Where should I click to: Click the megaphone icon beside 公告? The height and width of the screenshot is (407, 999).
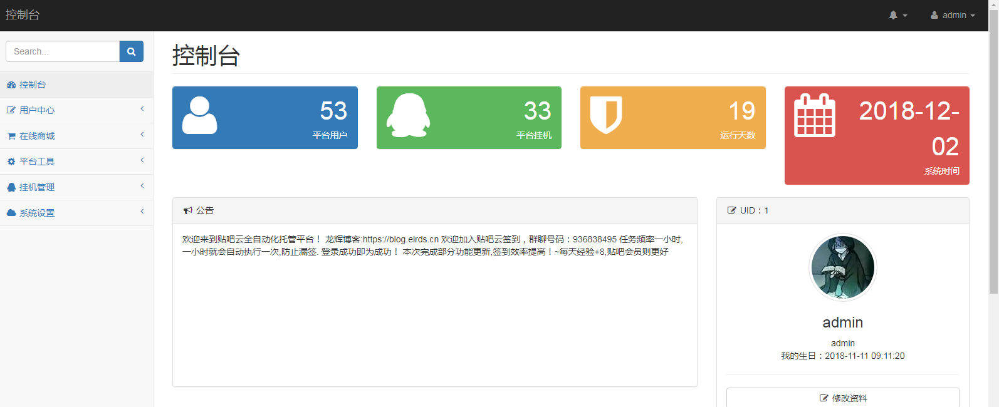point(187,210)
